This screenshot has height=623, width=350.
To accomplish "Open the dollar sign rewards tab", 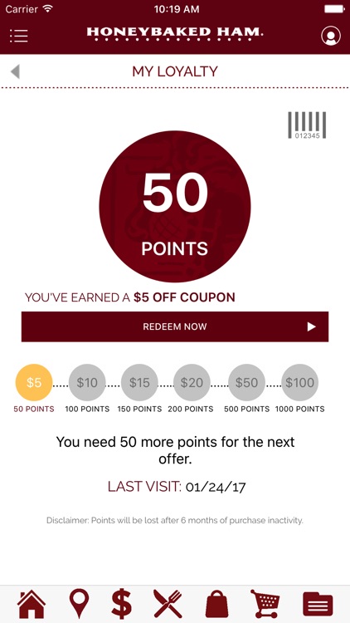I will [121, 604].
